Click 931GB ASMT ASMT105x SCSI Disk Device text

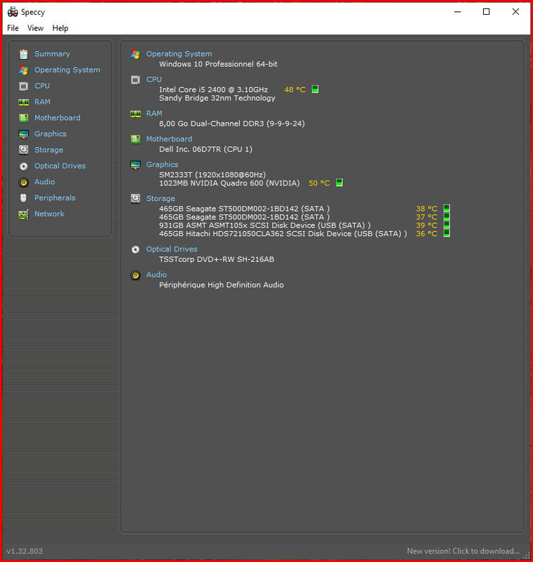point(264,226)
